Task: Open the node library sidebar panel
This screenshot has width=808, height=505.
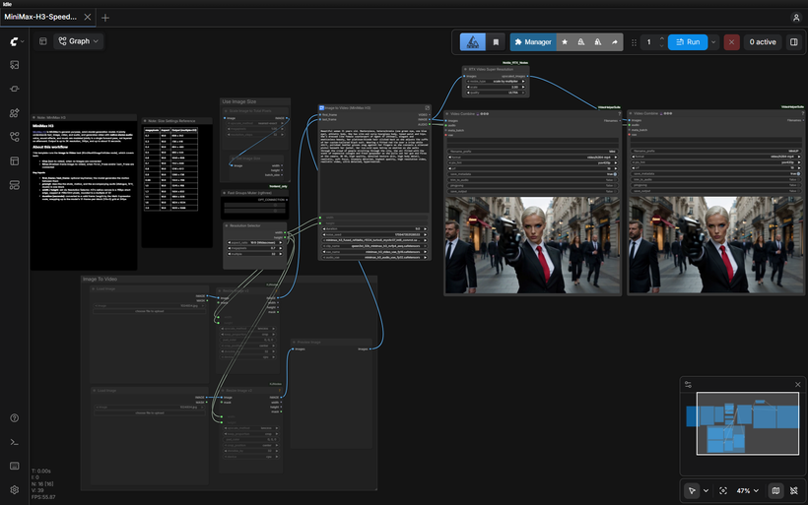Action: point(15,89)
